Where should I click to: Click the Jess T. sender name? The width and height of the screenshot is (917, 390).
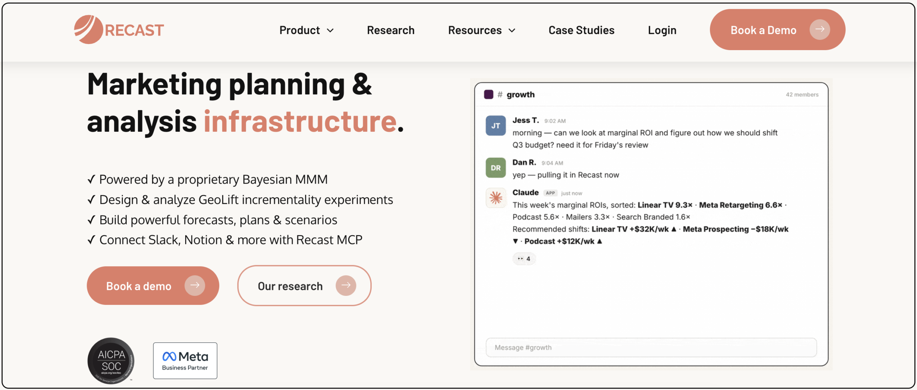coord(525,120)
